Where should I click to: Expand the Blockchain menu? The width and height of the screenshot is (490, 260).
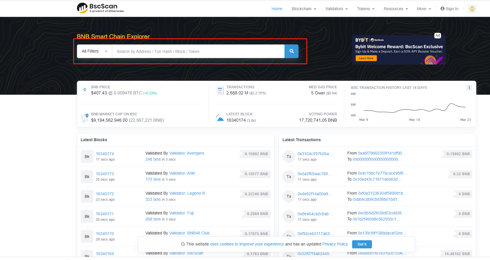[x=304, y=9]
